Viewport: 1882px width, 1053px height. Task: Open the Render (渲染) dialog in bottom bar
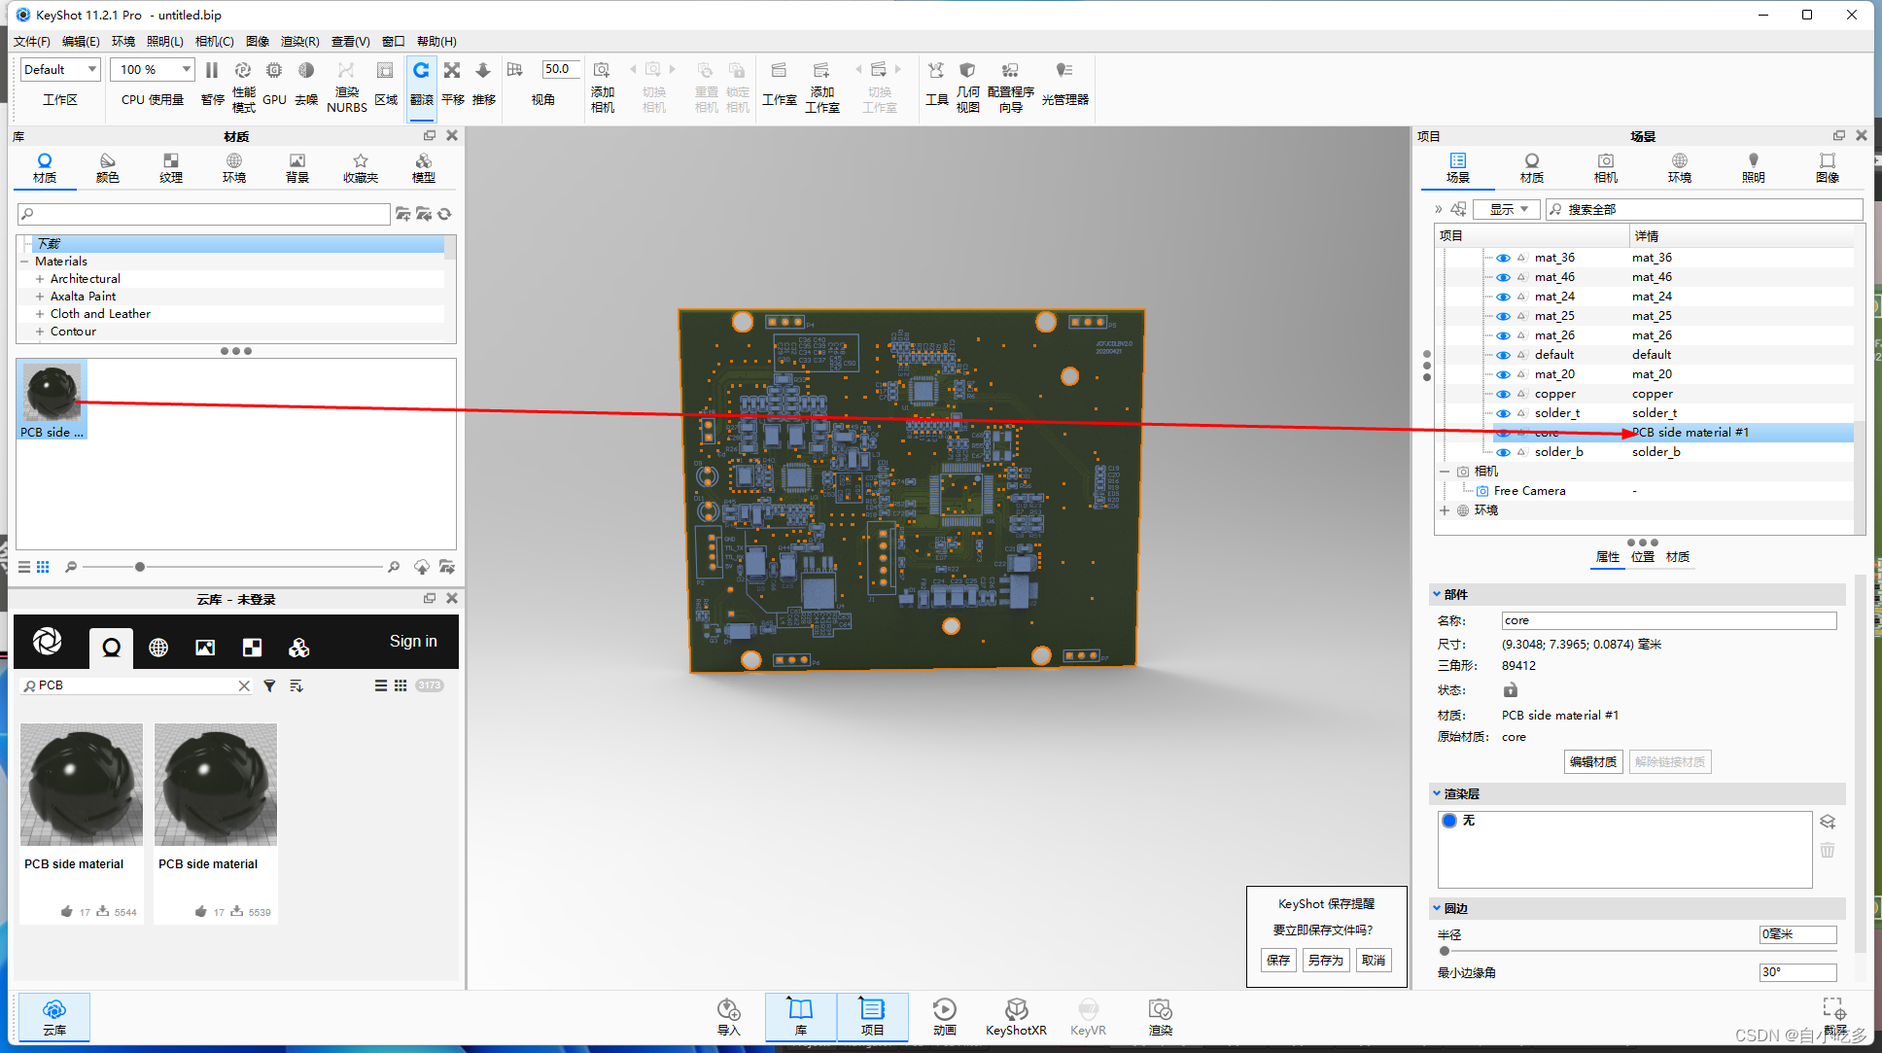tap(1160, 1010)
